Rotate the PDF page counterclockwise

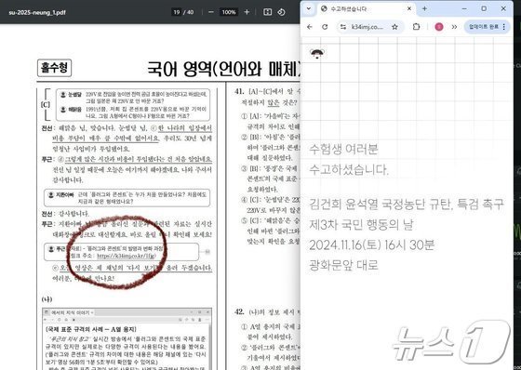(x=281, y=12)
